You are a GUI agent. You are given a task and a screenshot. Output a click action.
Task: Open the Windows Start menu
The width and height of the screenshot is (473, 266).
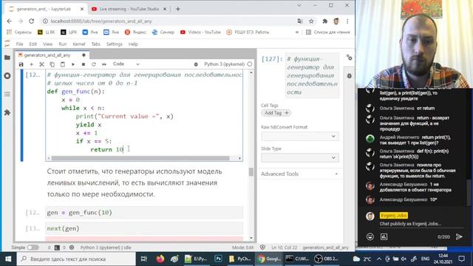tap(8, 259)
